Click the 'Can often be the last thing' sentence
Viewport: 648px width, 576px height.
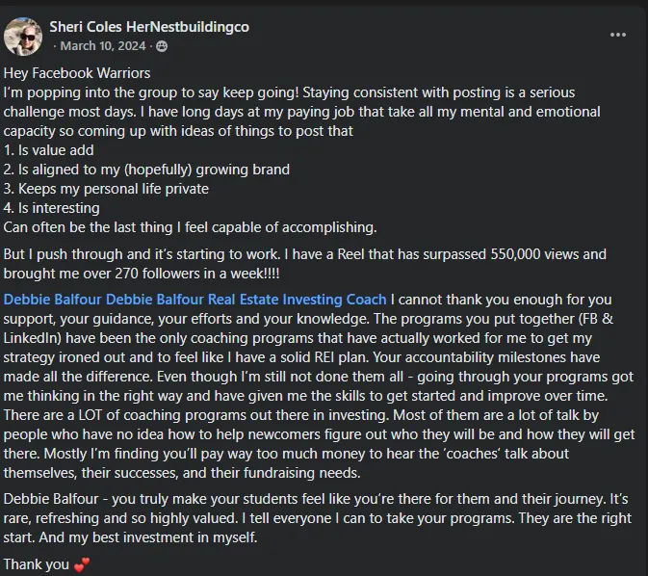190,227
